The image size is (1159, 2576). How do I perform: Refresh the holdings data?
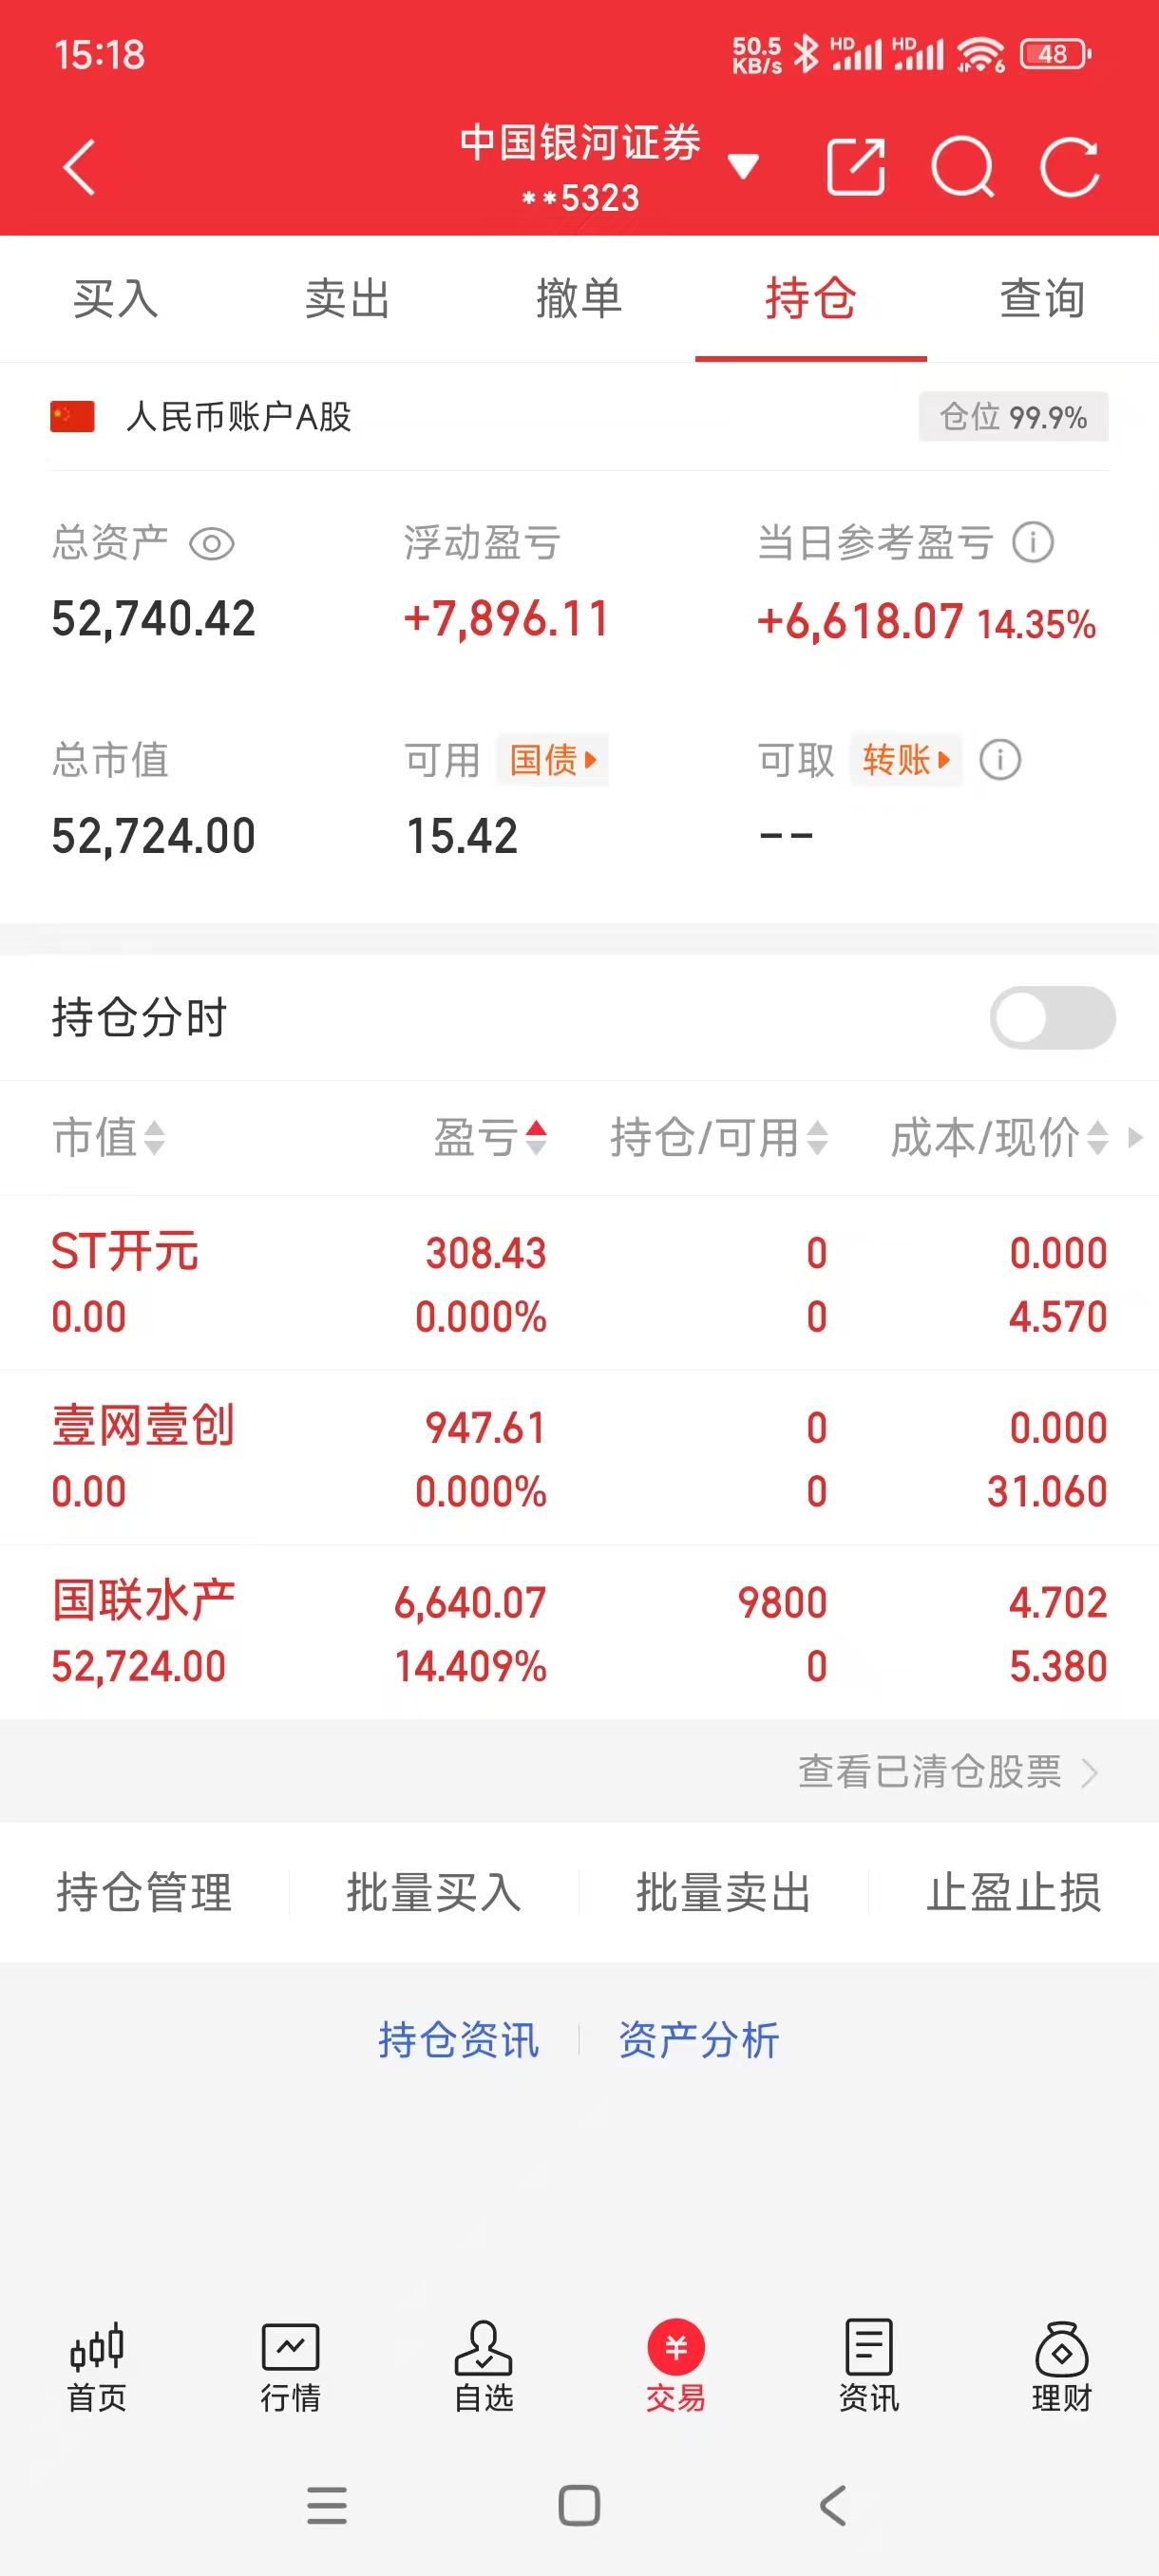[1069, 167]
